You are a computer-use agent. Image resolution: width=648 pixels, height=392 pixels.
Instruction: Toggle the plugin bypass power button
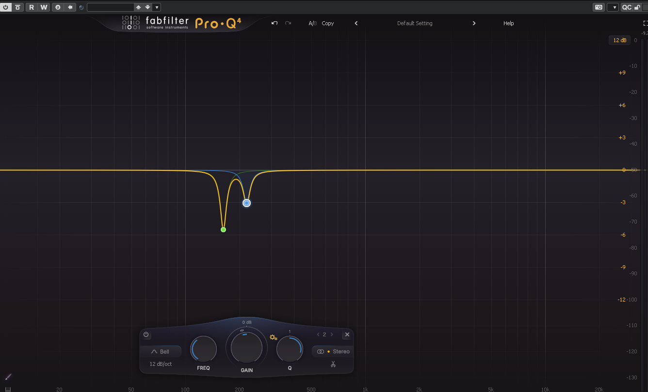tap(6, 7)
